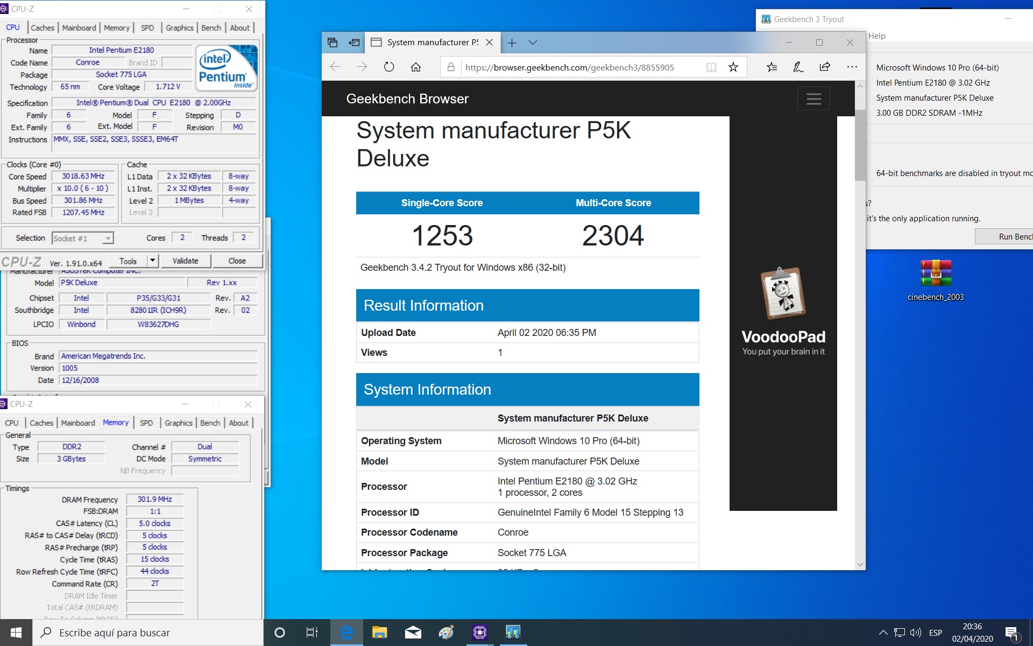Viewport: 1033px width, 646px height.
Task: Open About tab in top CPU-Z window
Action: (240, 27)
